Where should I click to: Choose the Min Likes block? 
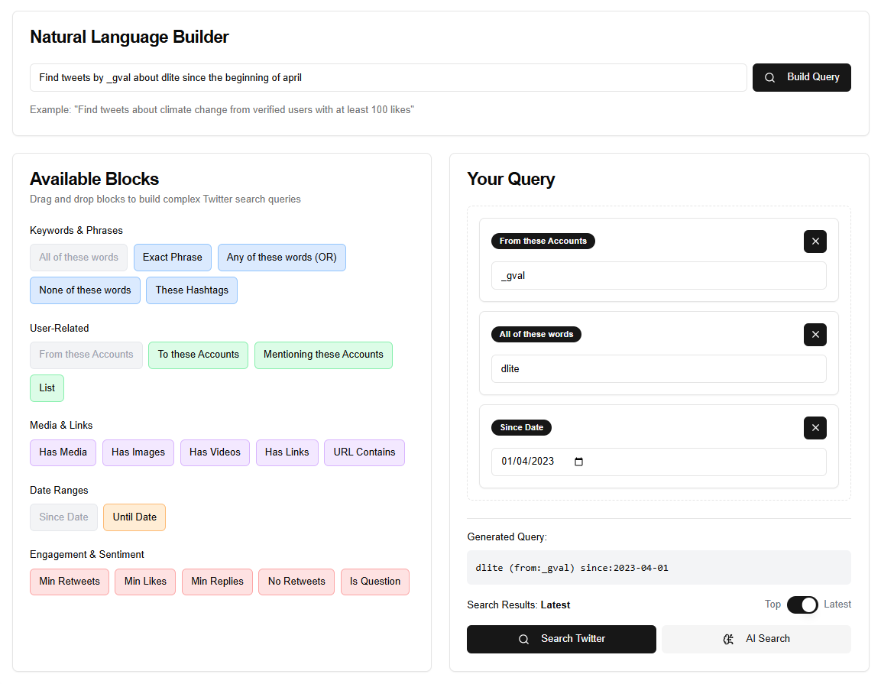[145, 582]
